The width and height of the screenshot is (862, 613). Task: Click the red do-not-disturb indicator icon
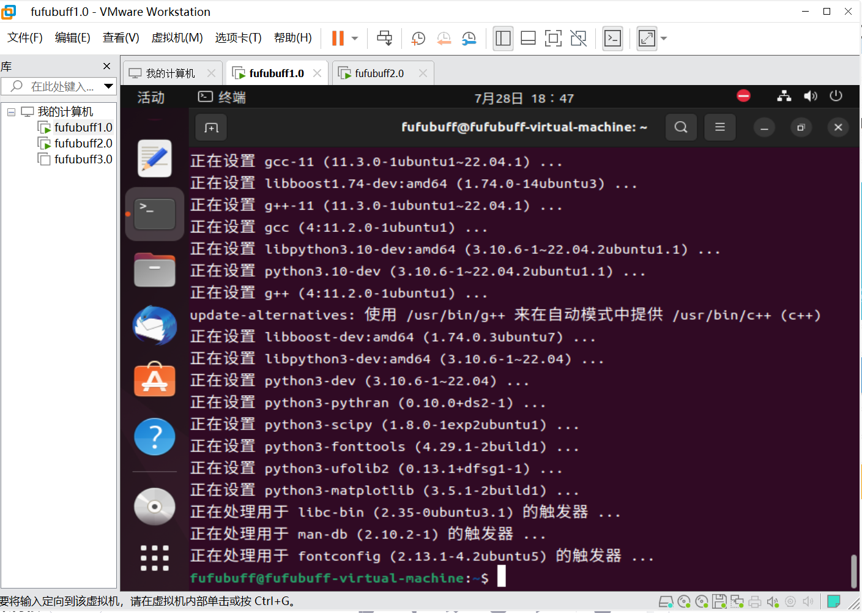(743, 96)
